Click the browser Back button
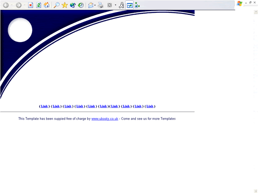The width and height of the screenshot is (258, 193). (x=6, y=5)
